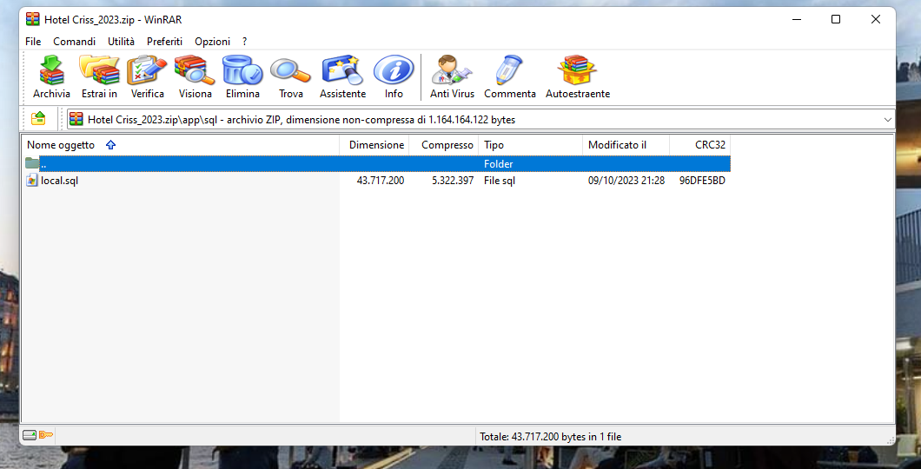Add archive comment with Commenta
Viewport: 921px width, 469px height.
point(510,77)
